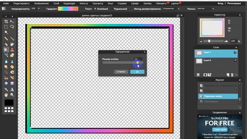This screenshot has height=139, width=247.
Task: Select the Sharpen cone tool
Action: (x=12, y=61)
